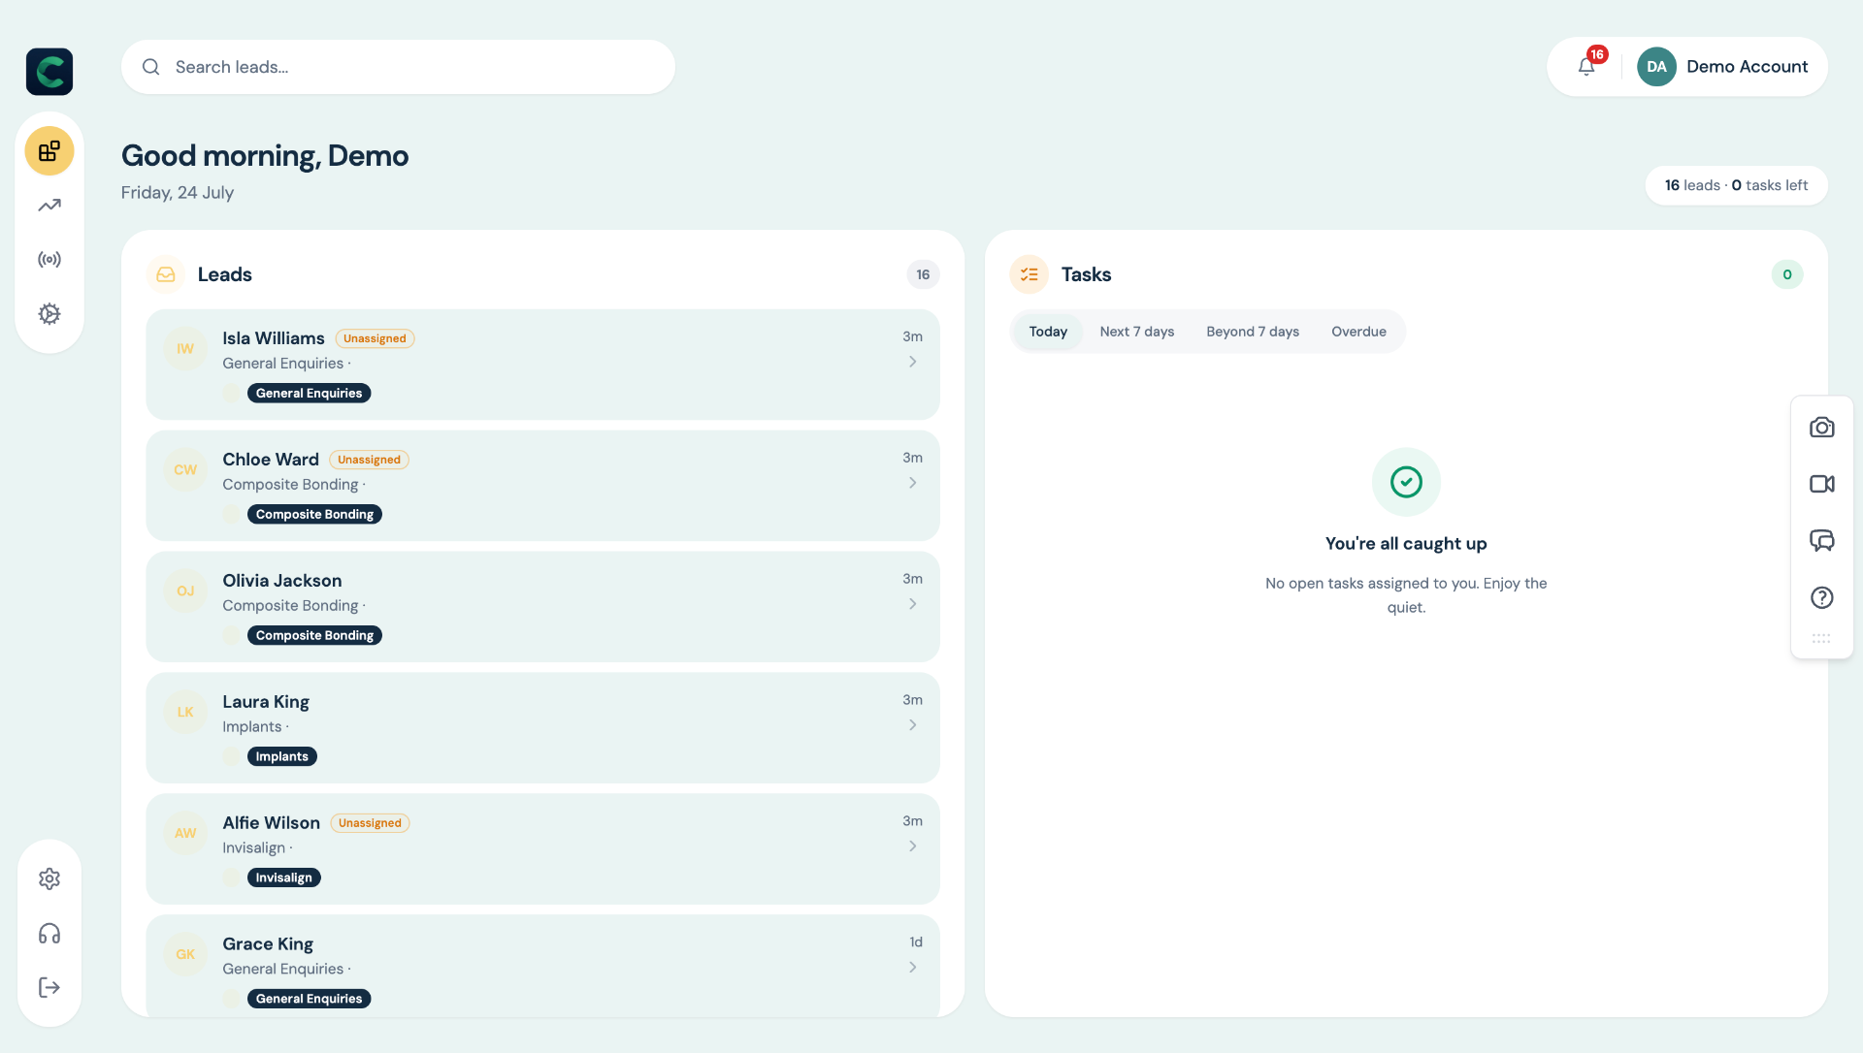Click the Tasks count badge 0

[1787, 274]
